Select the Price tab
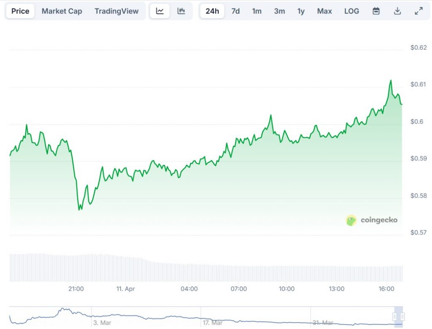Screen dimensions: 432x329 coord(20,11)
